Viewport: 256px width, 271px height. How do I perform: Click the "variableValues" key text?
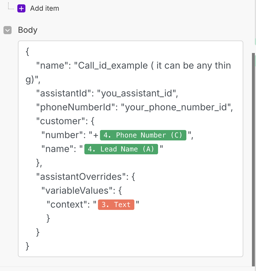[x=77, y=191]
